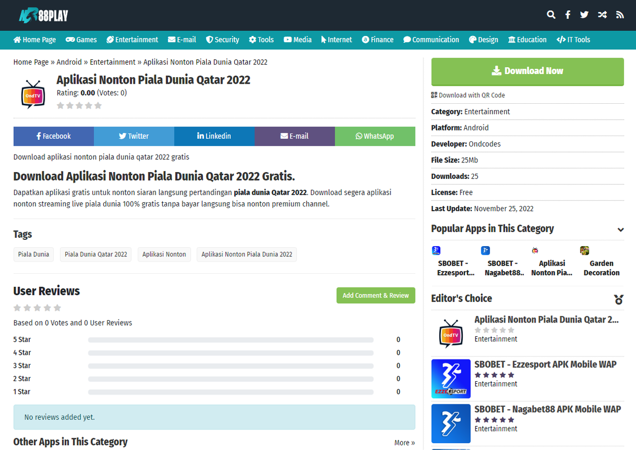Open SBOBET - Ezzesport APK Mobile WAP title

click(545, 364)
